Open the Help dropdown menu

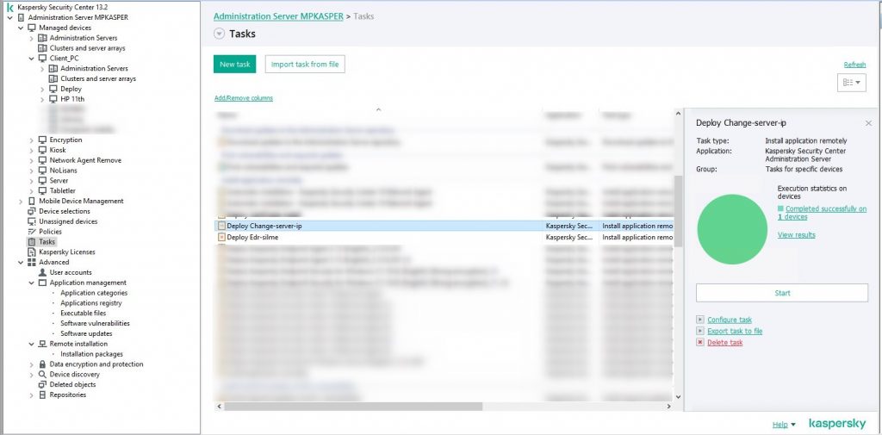pyautogui.click(x=783, y=425)
